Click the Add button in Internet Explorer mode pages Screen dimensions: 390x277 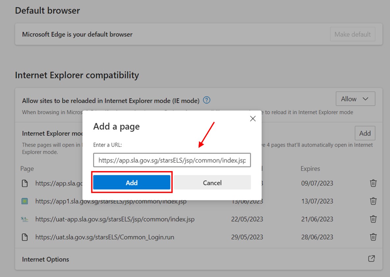[x=365, y=133]
